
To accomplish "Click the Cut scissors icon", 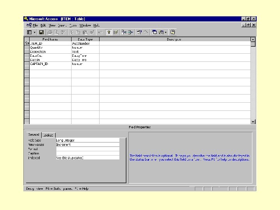I will tap(72, 32).
